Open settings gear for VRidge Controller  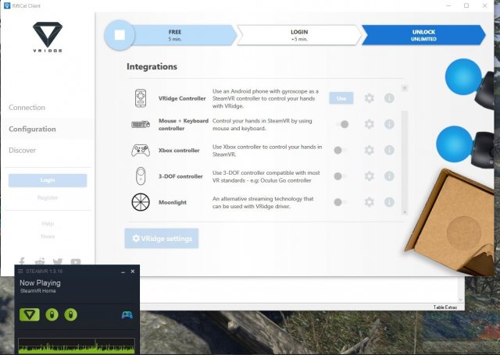tap(370, 98)
